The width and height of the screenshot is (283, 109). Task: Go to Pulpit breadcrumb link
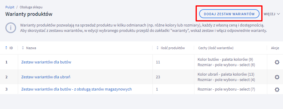[x=10, y=7]
